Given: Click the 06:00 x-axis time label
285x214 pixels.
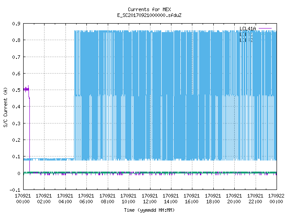Looking at the screenshot, I should [86, 202].
